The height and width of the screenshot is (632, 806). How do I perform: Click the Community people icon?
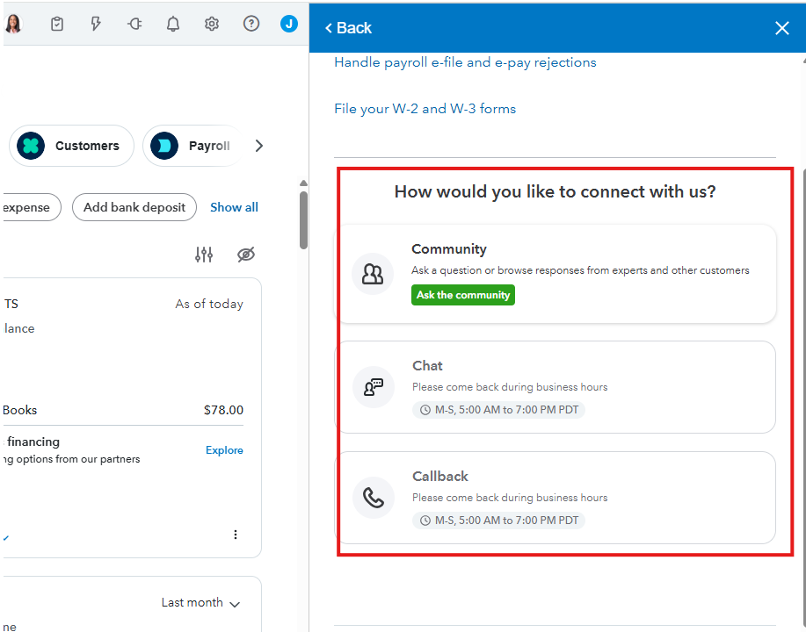tap(373, 274)
